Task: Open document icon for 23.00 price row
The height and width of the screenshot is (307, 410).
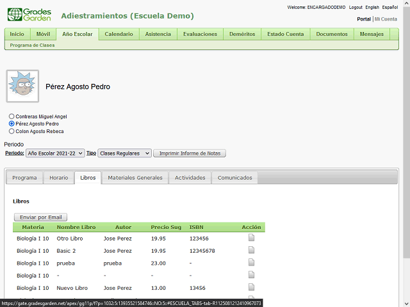Action: [251, 262]
